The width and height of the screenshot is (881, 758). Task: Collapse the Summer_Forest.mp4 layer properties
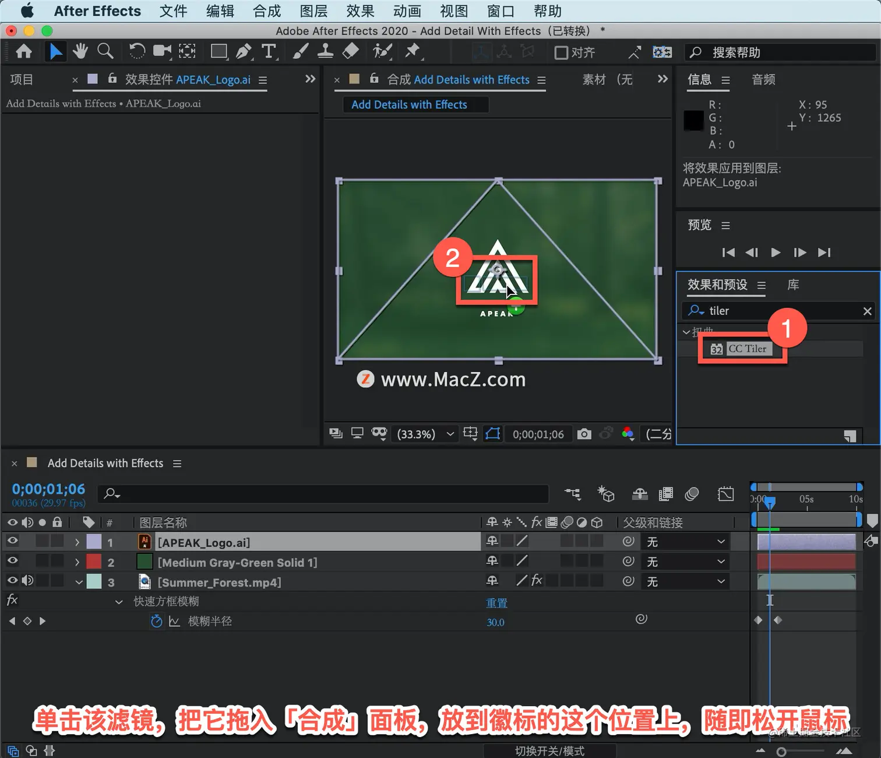coord(78,582)
